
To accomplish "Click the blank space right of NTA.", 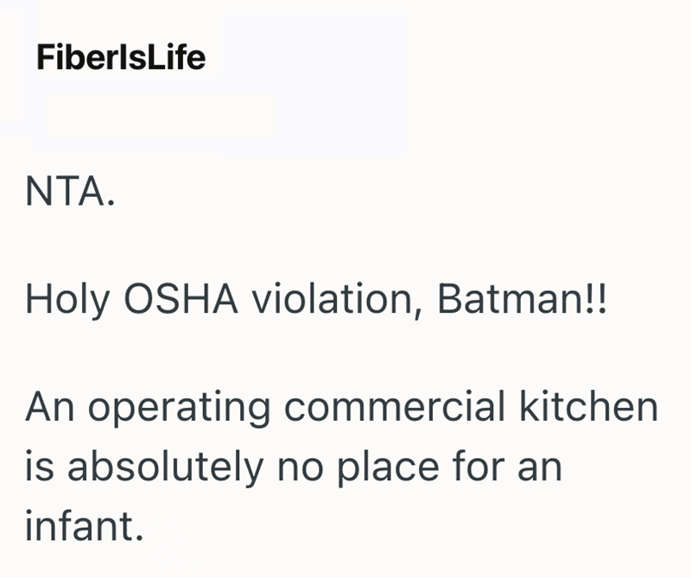I will pyautogui.click(x=396, y=191).
